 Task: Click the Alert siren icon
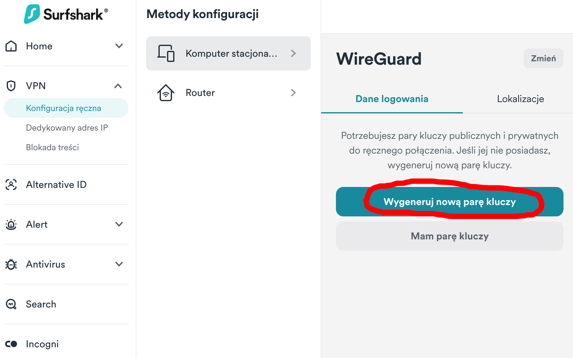pyautogui.click(x=11, y=224)
